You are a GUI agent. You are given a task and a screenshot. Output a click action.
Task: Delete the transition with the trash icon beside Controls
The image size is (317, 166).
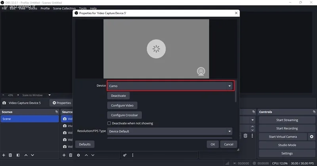click(245, 135)
